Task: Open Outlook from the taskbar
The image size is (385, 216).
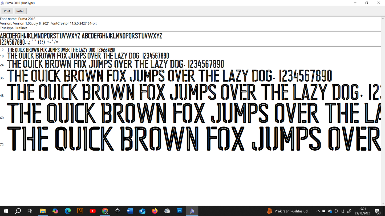Action: pos(142,211)
